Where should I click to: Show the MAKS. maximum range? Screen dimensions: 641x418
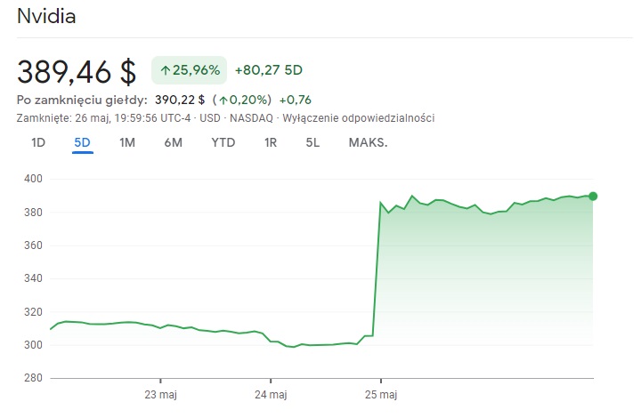tap(368, 142)
